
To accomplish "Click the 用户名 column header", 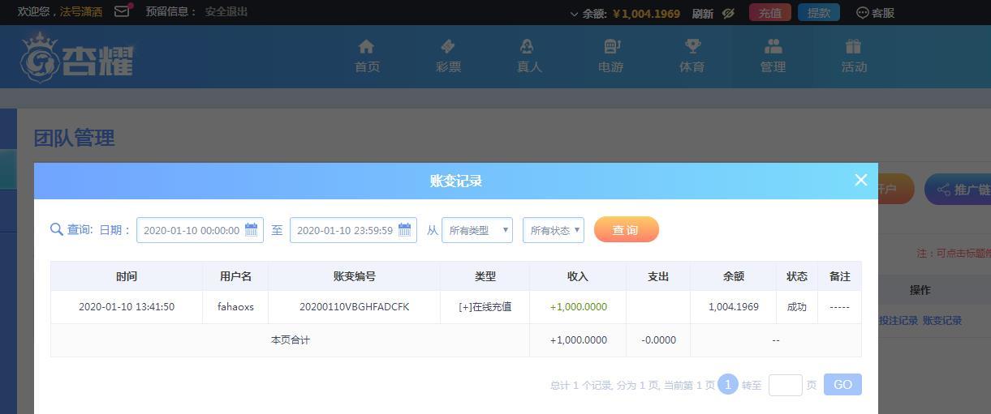I will click(235, 276).
